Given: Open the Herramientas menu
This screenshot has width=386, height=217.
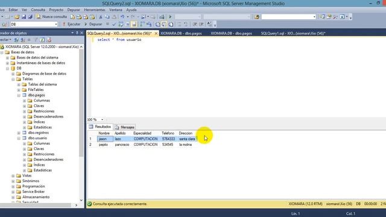Looking at the screenshot, I should click(x=95, y=10).
